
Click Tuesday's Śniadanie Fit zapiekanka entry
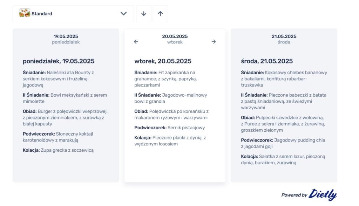click(165, 79)
